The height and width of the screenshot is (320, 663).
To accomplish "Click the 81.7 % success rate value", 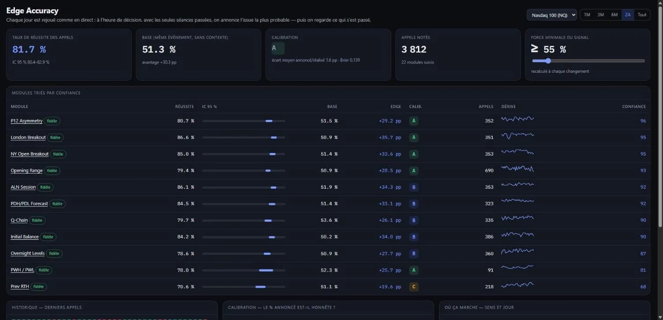I will (x=29, y=49).
